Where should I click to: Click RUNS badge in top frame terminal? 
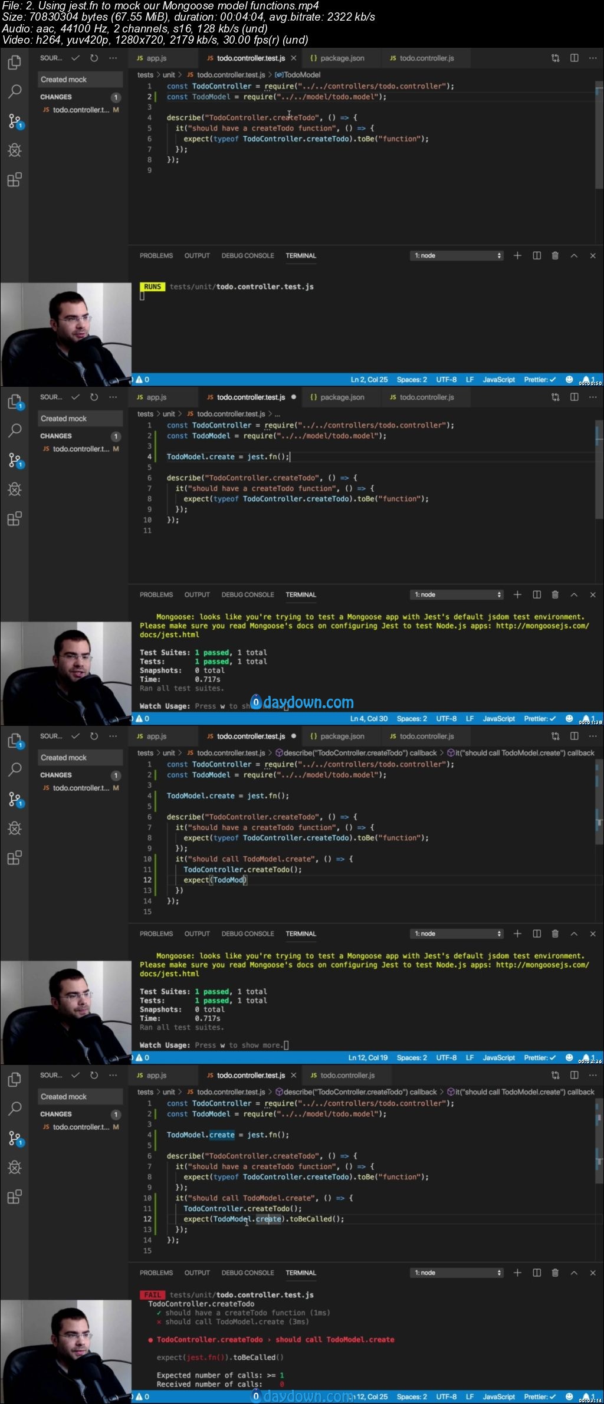pos(152,287)
